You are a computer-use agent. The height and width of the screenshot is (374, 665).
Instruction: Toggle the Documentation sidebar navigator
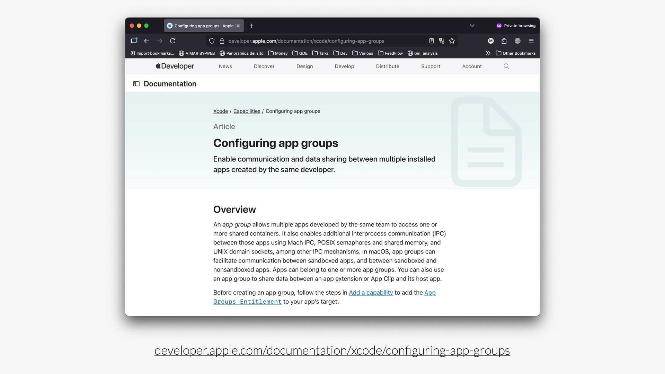(x=136, y=84)
